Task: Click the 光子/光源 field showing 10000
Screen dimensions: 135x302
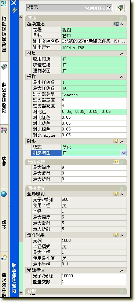Action: tap(94, 276)
